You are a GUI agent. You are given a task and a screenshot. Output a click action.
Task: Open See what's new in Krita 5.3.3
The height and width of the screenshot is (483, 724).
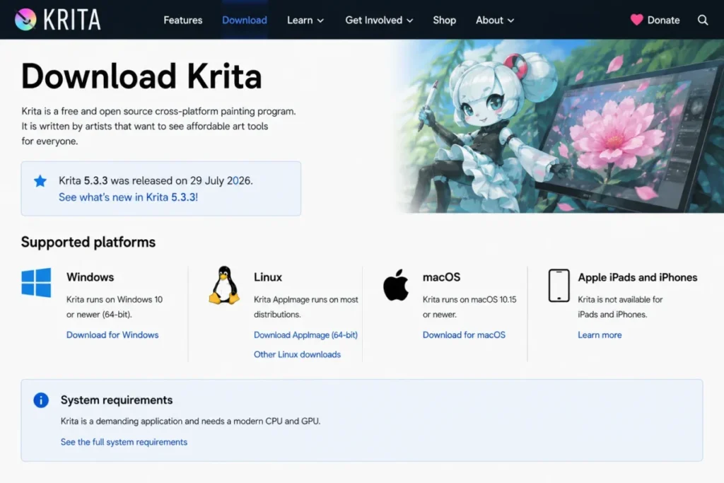click(x=128, y=197)
